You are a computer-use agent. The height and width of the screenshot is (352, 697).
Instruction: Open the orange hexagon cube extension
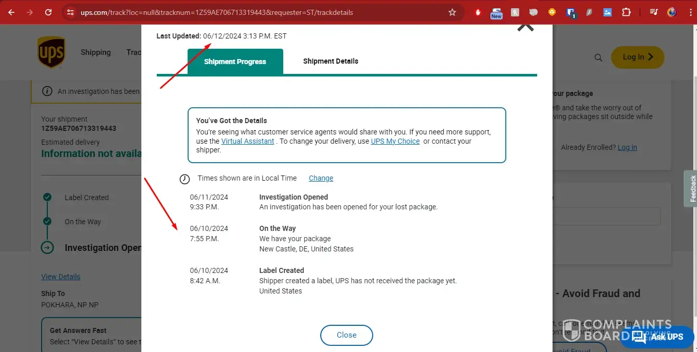[x=552, y=12]
